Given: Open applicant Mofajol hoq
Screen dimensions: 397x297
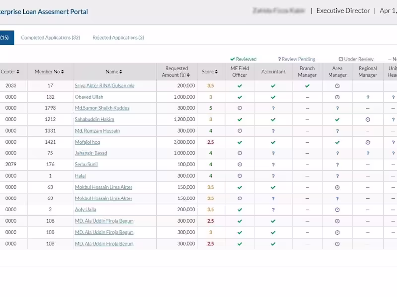Looking at the screenshot, I should (87, 142).
